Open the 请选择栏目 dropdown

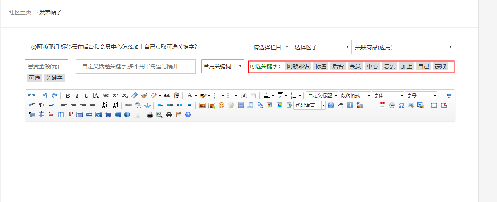pyautogui.click(x=270, y=47)
